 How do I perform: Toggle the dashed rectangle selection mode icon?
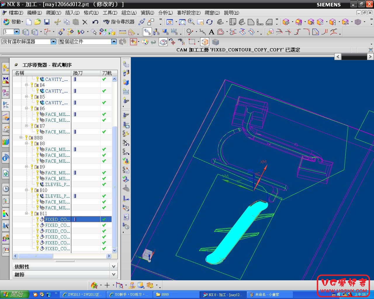tap(192, 42)
